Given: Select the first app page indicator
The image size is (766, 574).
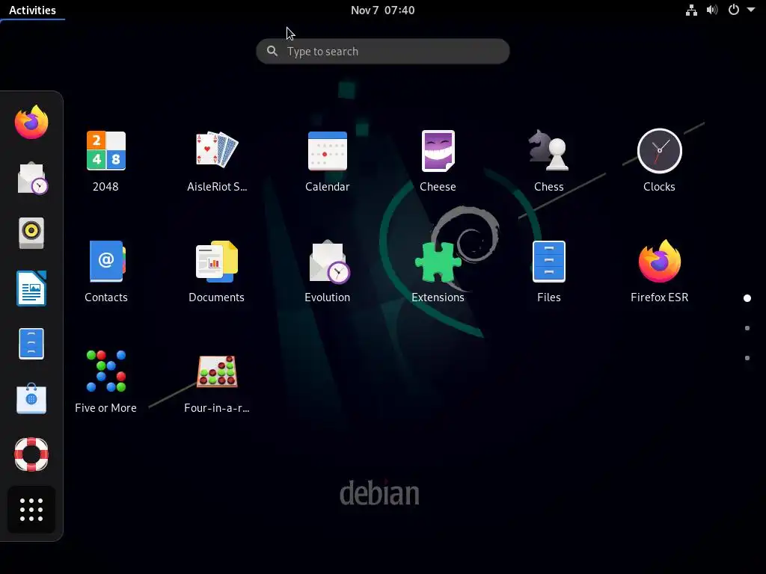Looking at the screenshot, I should [747, 298].
